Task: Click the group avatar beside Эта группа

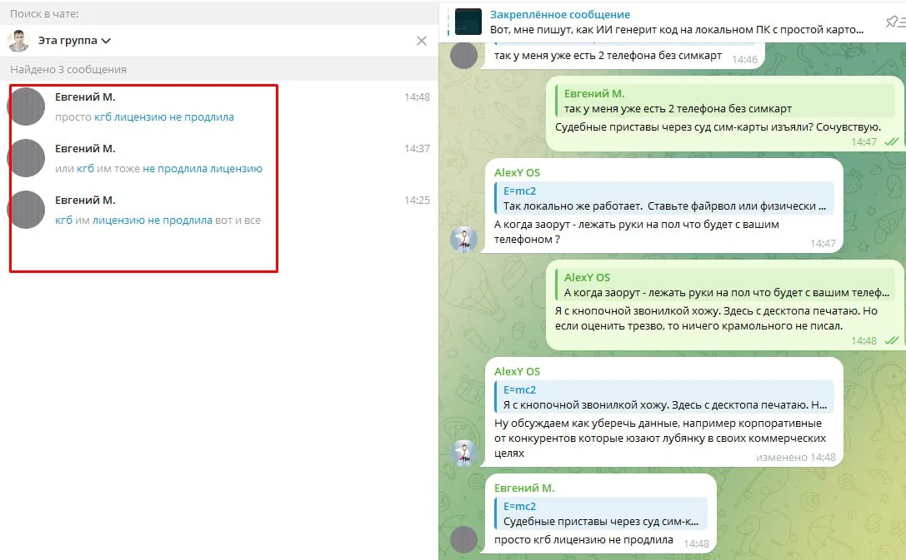Action: point(18,41)
